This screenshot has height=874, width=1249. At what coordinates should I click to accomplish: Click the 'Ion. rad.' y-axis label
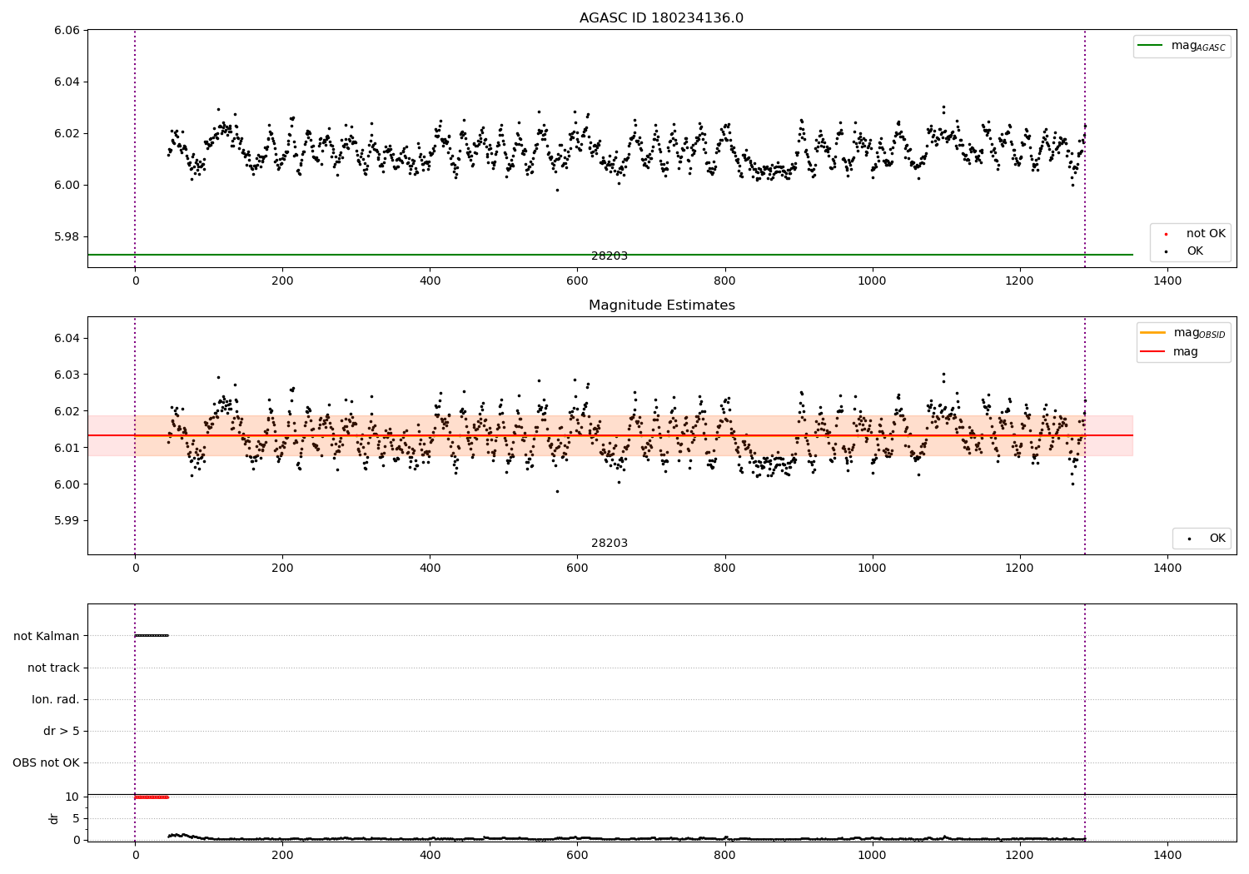tap(56, 699)
